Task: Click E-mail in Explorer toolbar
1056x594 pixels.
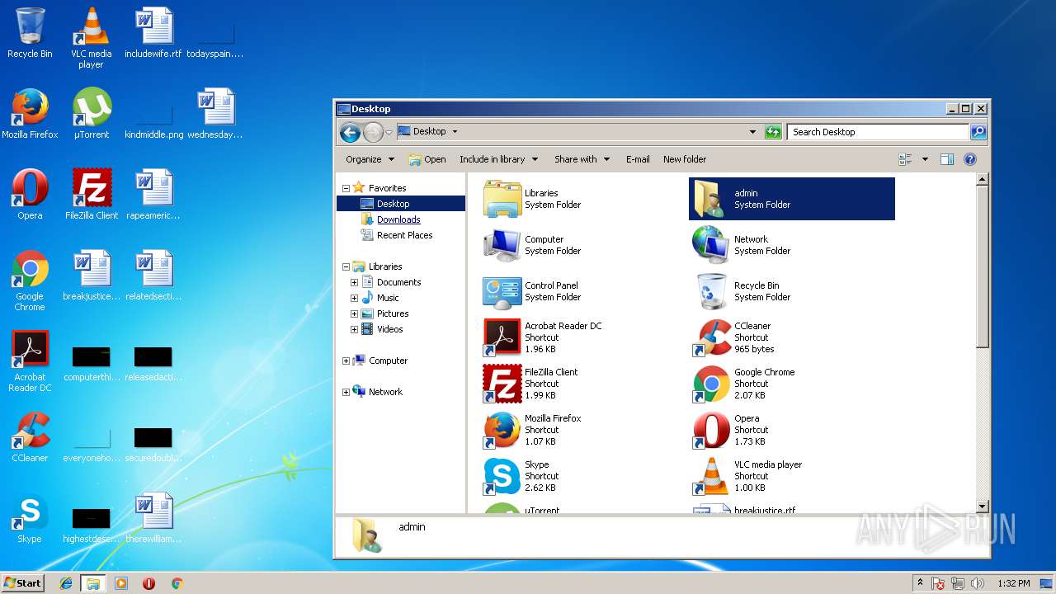Action: pos(638,159)
